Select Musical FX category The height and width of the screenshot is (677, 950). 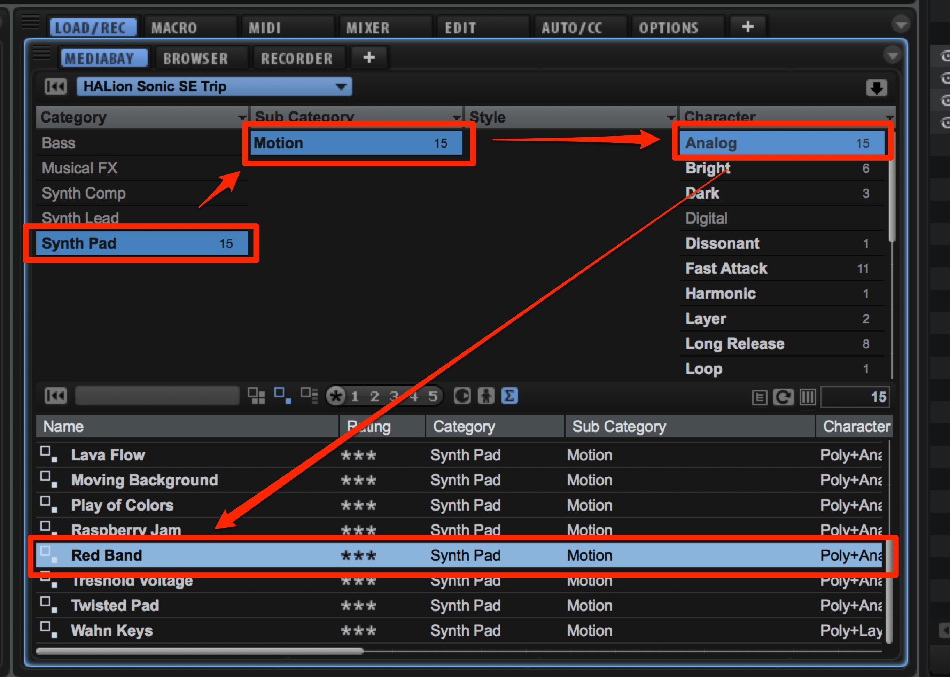pos(142,168)
